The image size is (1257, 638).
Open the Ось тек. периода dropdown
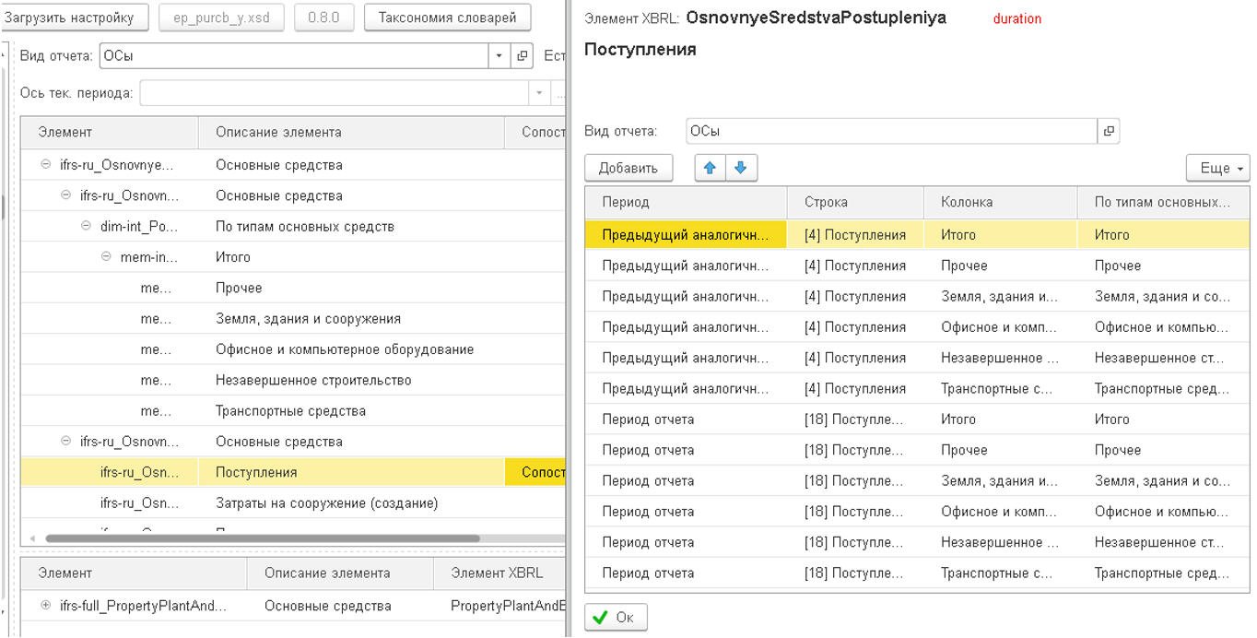539,93
